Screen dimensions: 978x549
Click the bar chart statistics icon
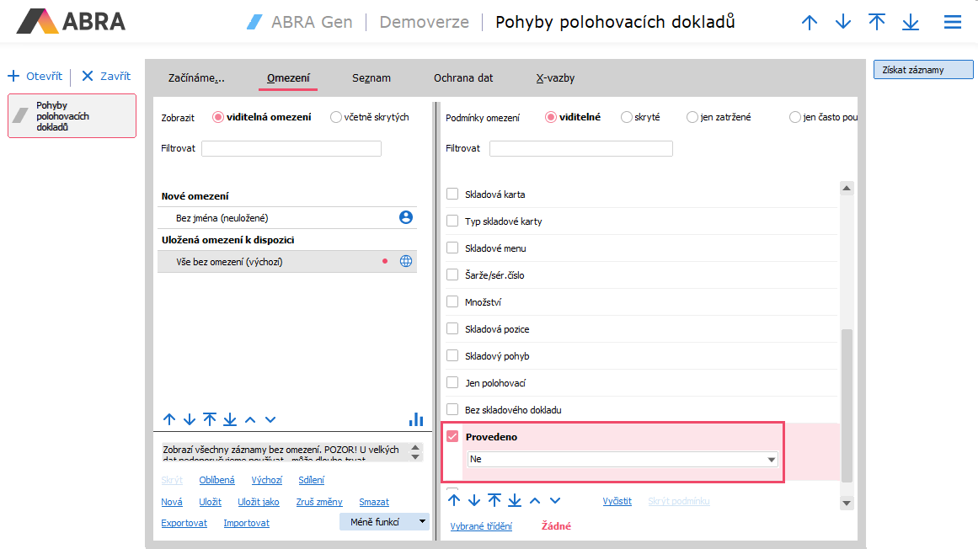pos(415,418)
